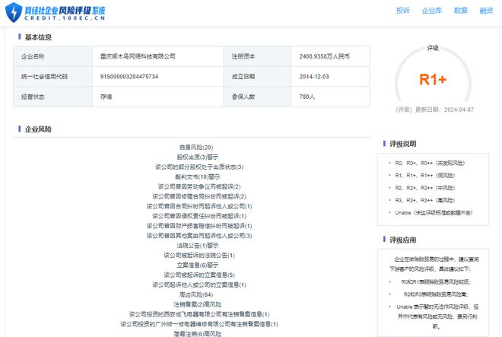Click the 企业名称 label cell
This screenshot has height=337, width=502.
tap(52, 56)
